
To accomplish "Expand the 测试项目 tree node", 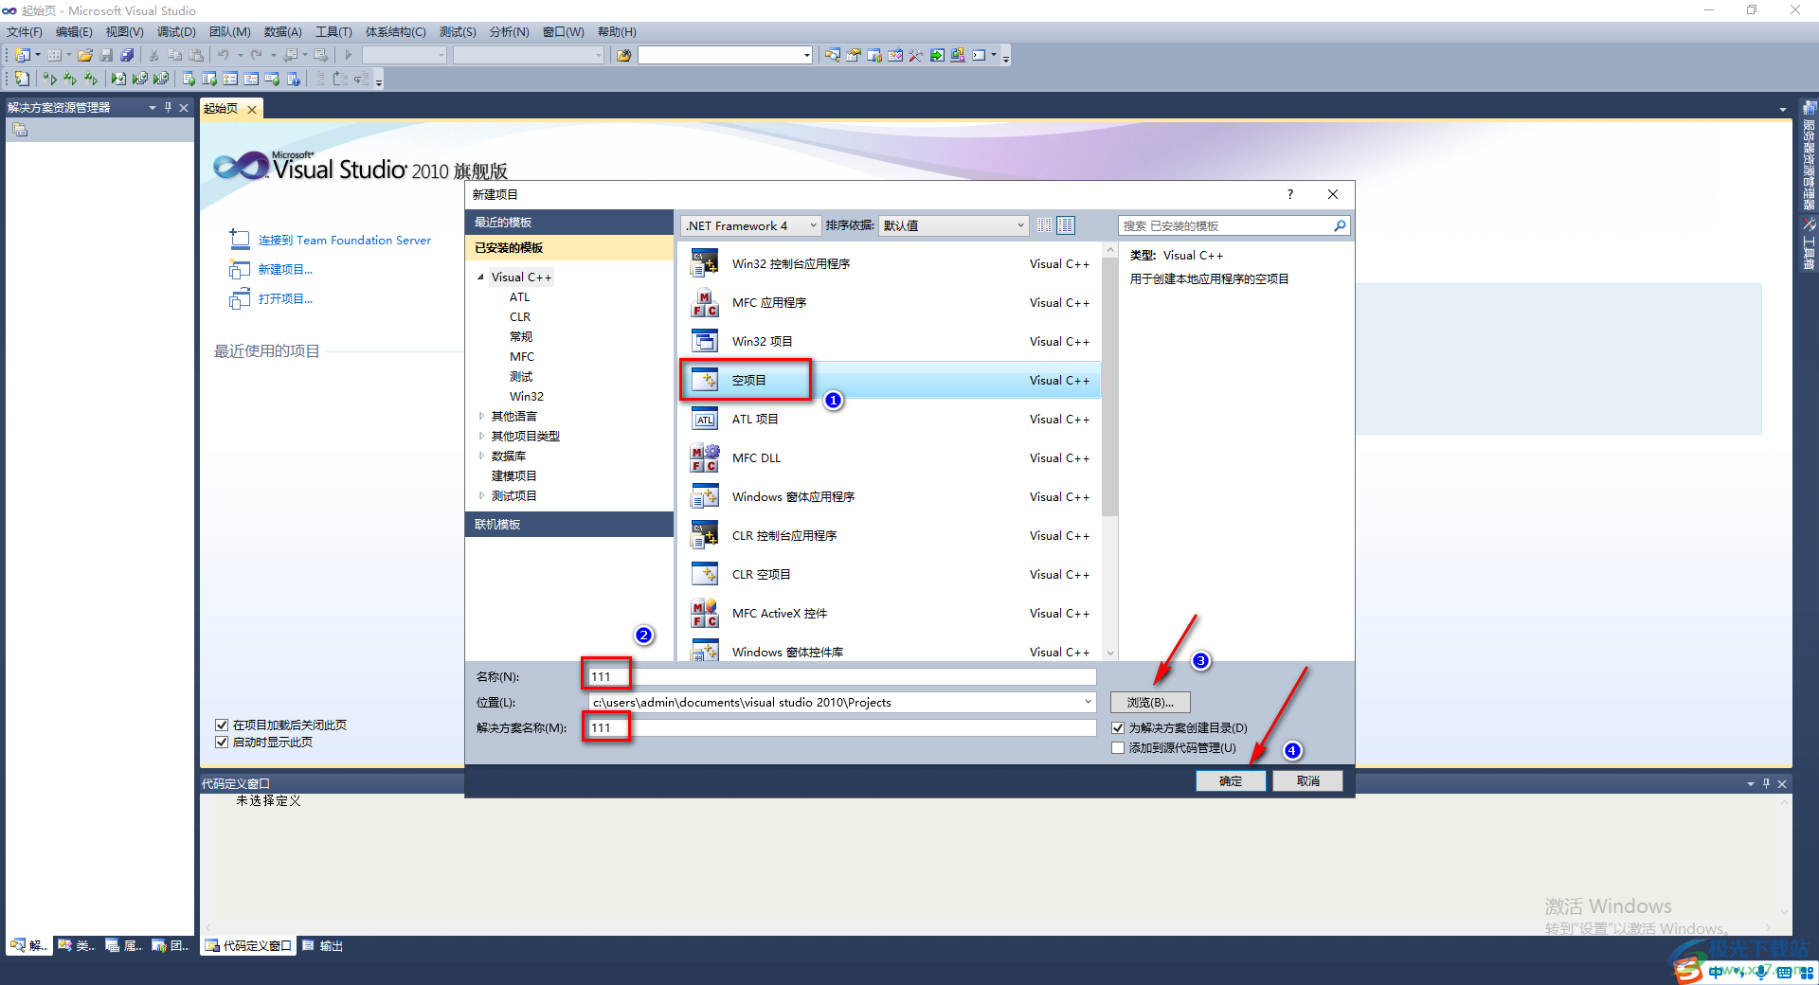I will click(481, 495).
